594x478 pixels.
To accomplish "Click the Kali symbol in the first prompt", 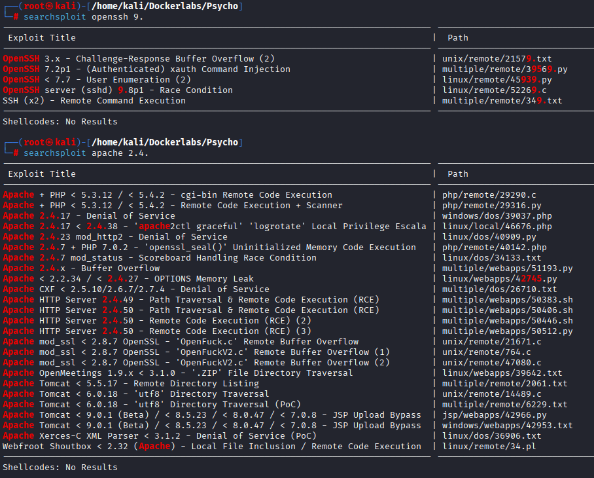I will coord(49,7).
